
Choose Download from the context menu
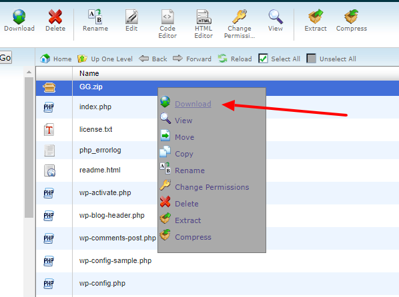(193, 104)
